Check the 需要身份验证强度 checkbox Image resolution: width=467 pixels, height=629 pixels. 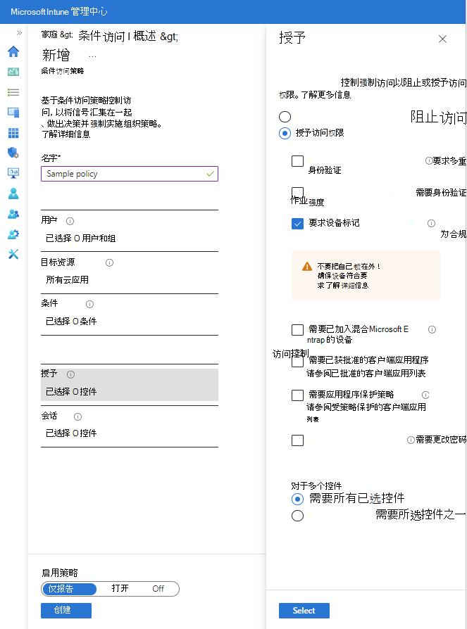click(297, 193)
